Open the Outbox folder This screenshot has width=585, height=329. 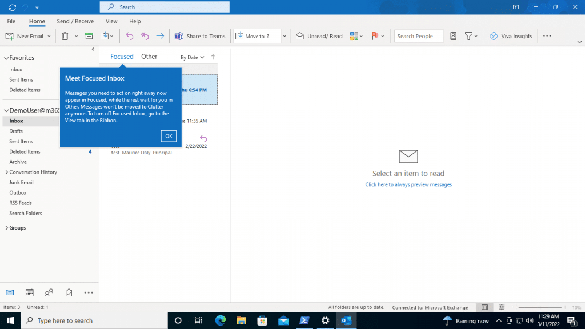[x=18, y=193]
